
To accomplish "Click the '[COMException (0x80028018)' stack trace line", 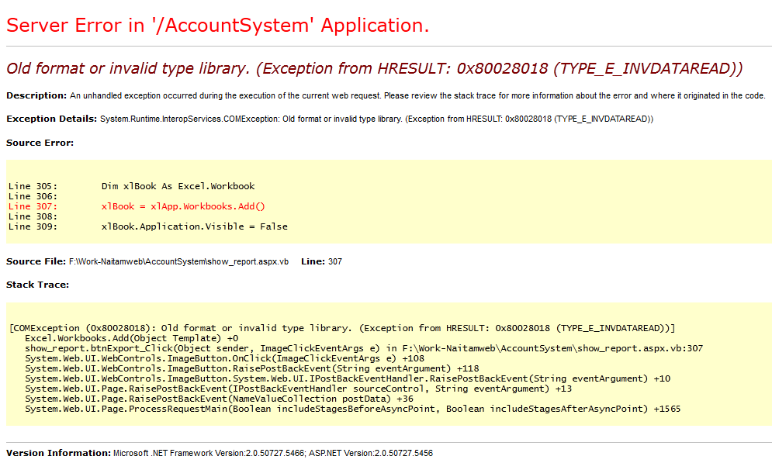I will tap(342, 328).
